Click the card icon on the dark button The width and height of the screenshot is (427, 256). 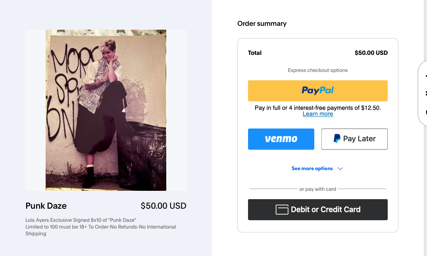[282, 209]
